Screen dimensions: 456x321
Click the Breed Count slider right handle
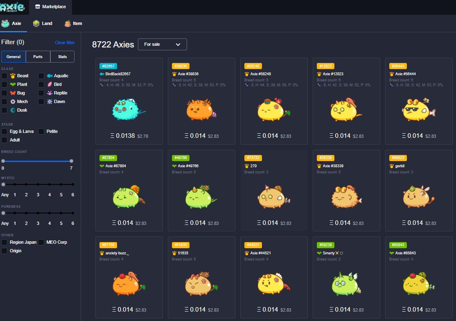(x=71, y=161)
